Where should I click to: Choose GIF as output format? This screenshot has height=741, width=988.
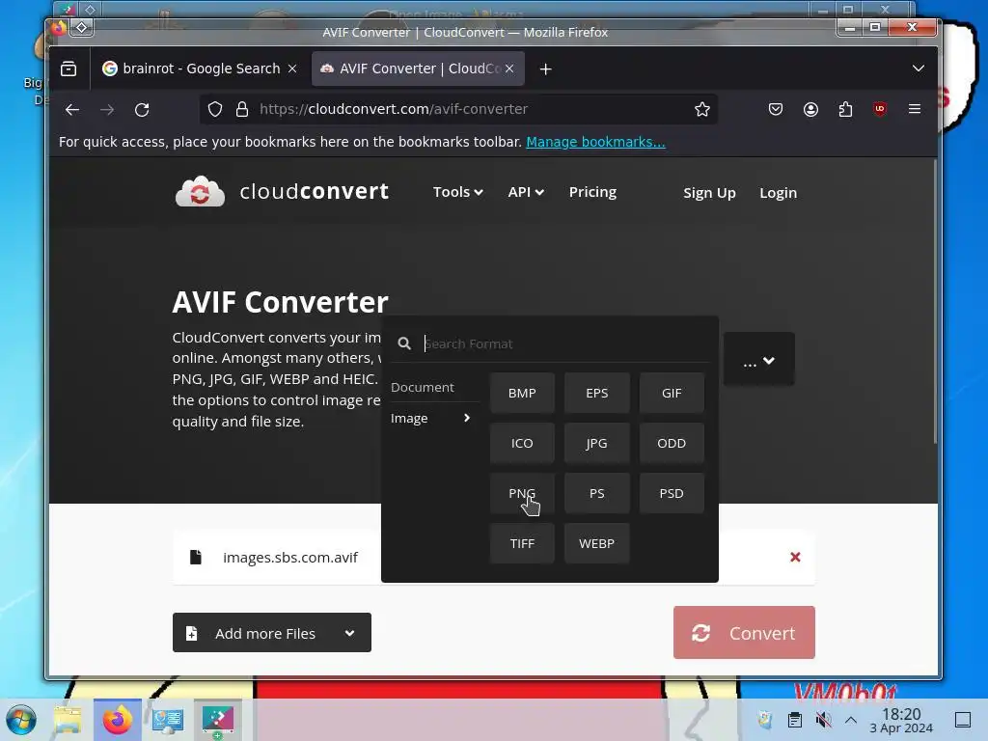point(672,393)
